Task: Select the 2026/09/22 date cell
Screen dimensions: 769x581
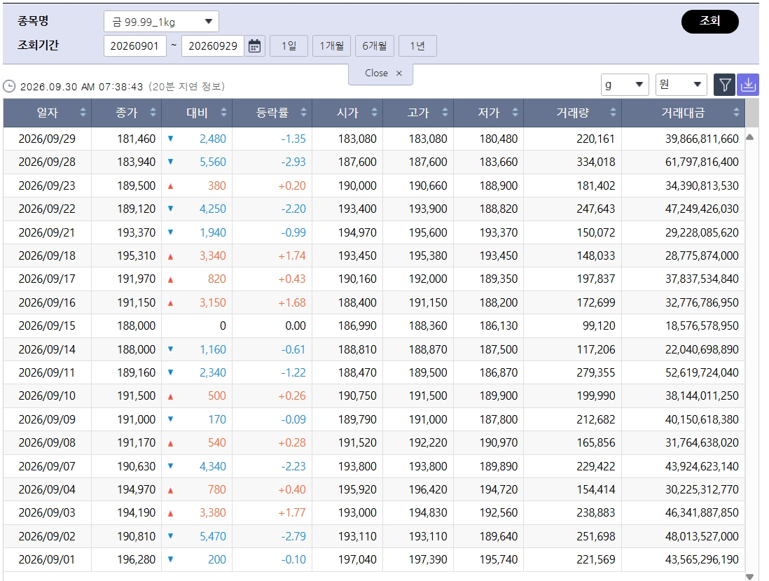Action: [47, 209]
